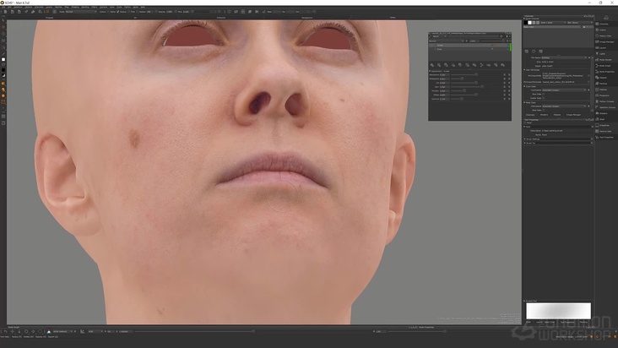Toggle the Alpha checkbox in the top toolbar
618x348 pixels.
(107, 12)
